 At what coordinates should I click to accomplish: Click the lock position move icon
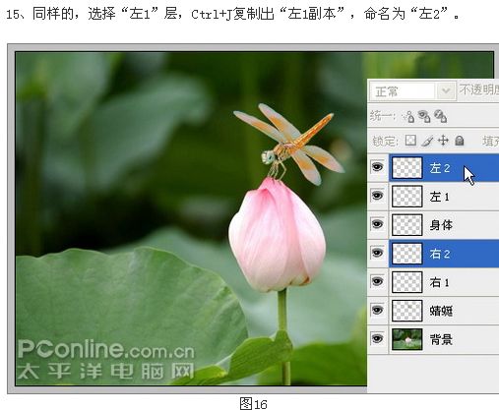443,141
